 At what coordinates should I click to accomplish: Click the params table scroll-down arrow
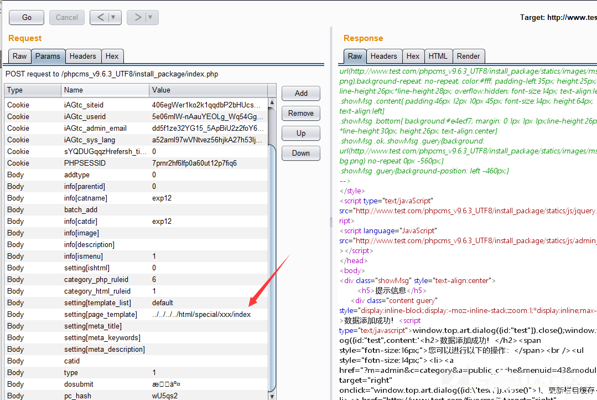click(272, 396)
